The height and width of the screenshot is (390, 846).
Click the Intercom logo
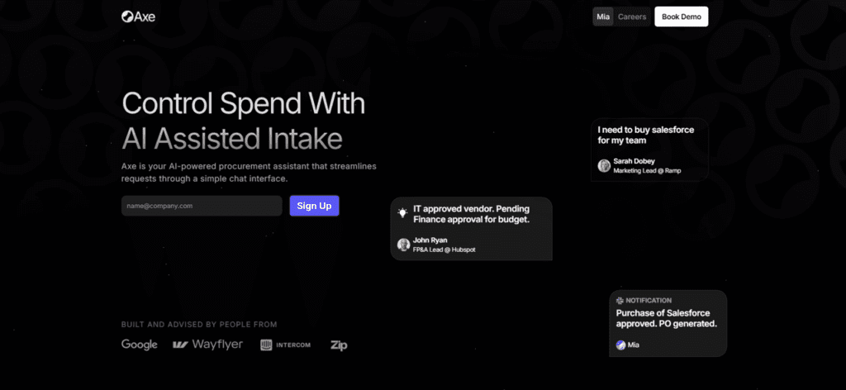tap(285, 345)
